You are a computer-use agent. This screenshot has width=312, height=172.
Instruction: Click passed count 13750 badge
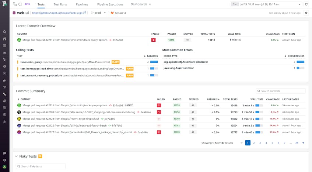(x=177, y=112)
